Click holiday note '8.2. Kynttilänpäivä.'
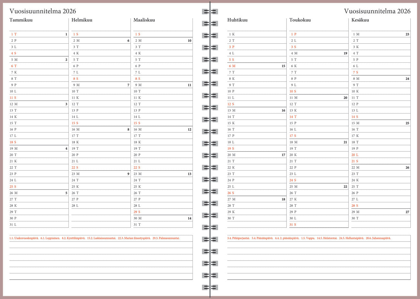The image size is (420, 299). (x=73, y=238)
